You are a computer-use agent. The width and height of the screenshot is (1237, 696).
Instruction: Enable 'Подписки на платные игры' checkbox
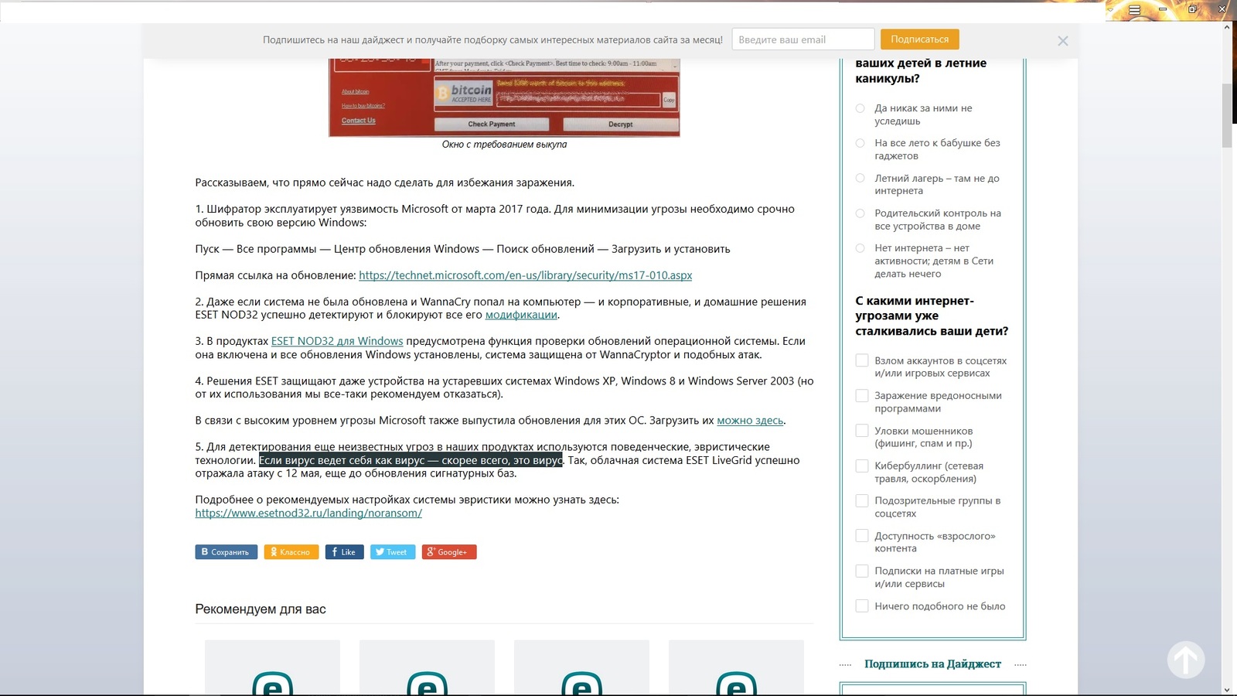point(862,571)
